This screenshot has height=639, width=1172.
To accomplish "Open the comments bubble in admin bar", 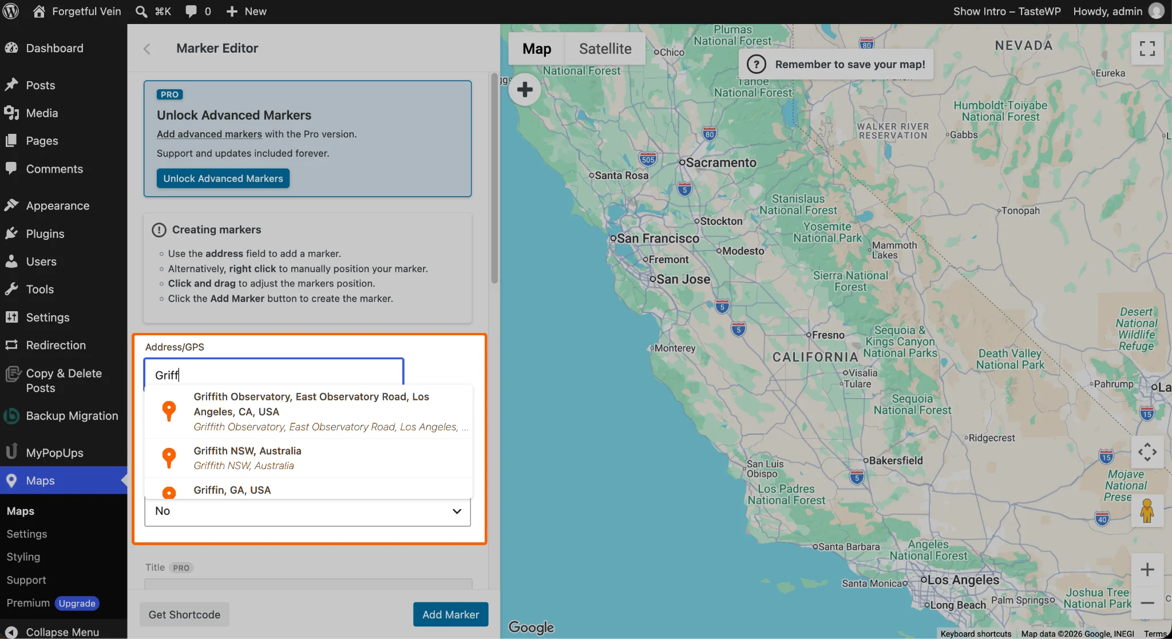I will point(191,11).
